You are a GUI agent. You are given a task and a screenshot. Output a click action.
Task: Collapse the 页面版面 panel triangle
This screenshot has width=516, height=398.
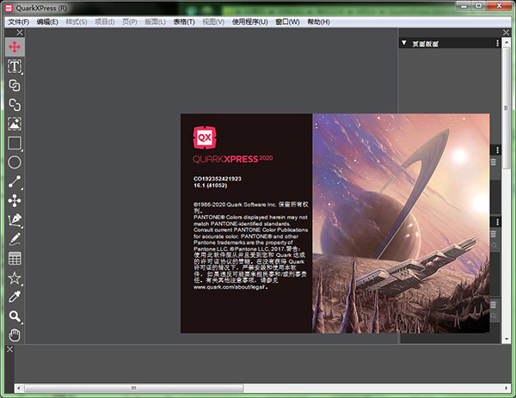(404, 43)
